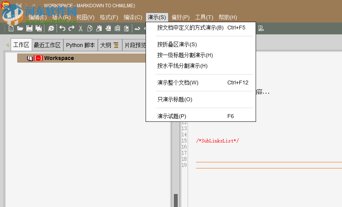The width and height of the screenshot is (342, 207).
Task: Choose 按水平线分割演示(H)
Action: [201, 66]
